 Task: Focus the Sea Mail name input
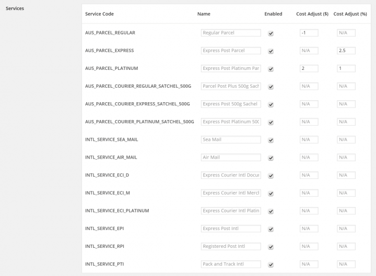point(231,139)
